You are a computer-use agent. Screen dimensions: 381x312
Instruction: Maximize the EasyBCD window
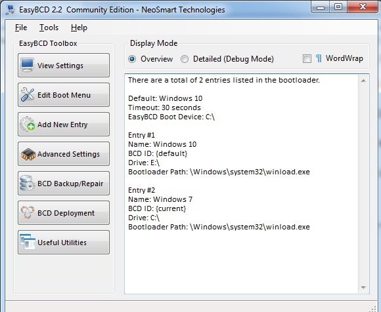pos(338,7)
